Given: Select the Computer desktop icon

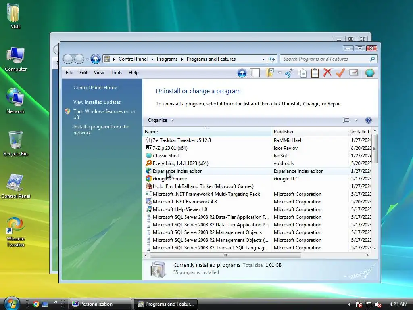Looking at the screenshot, I should pos(16,59).
